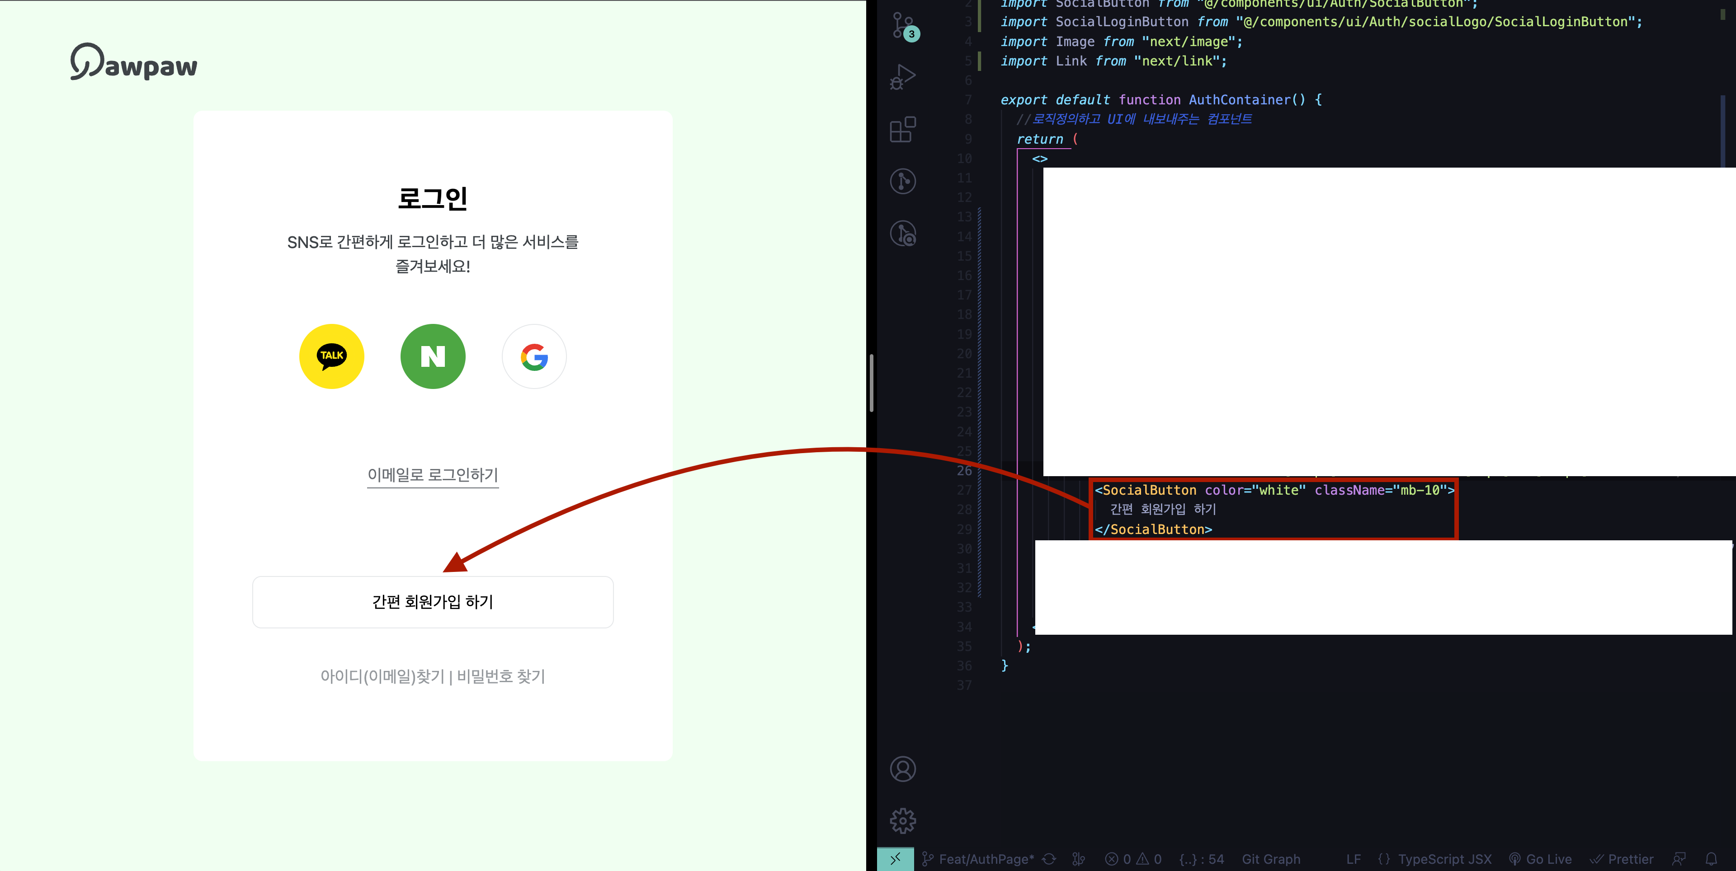Viewport: 1736px width, 871px height.
Task: Log in with the Naver button
Action: pyautogui.click(x=433, y=356)
